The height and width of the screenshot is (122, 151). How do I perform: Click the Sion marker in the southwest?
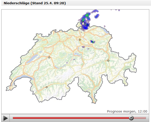47,87
